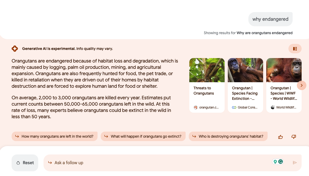
Task: Click the WWF panda favicon
Action: (272, 107)
